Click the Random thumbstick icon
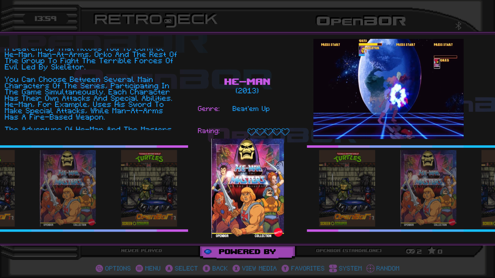 pyautogui.click(x=370, y=268)
